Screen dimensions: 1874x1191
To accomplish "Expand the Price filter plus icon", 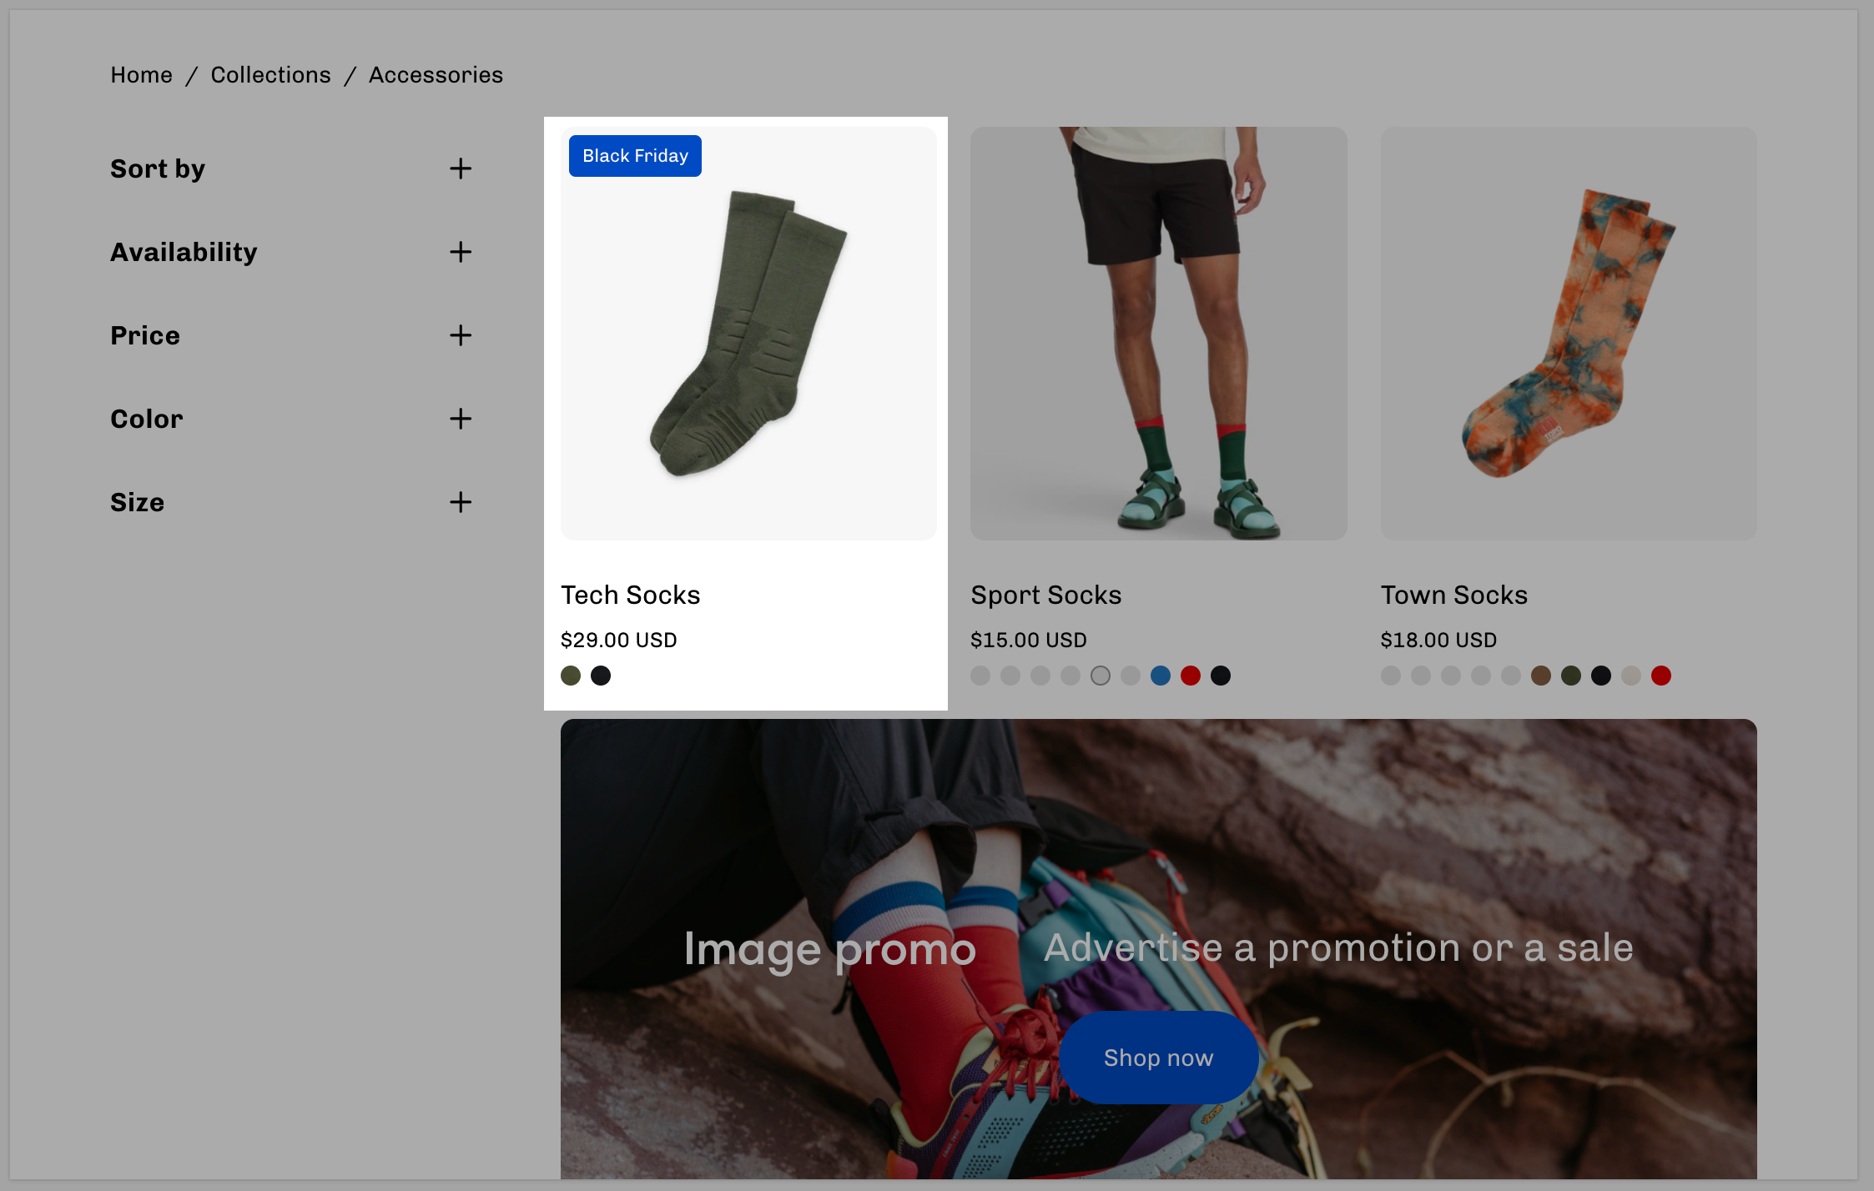I will tap(461, 335).
